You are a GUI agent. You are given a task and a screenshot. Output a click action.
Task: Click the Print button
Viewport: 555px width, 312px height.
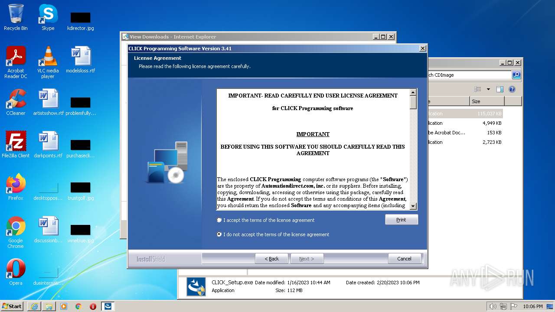[402, 220]
